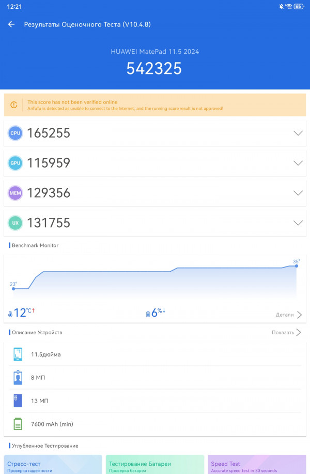The image size is (310, 474).
Task: Click the 23° start point on temperature chart
Action: [13, 289]
